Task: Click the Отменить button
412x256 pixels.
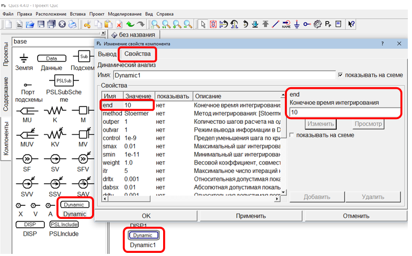Action: 356,215
